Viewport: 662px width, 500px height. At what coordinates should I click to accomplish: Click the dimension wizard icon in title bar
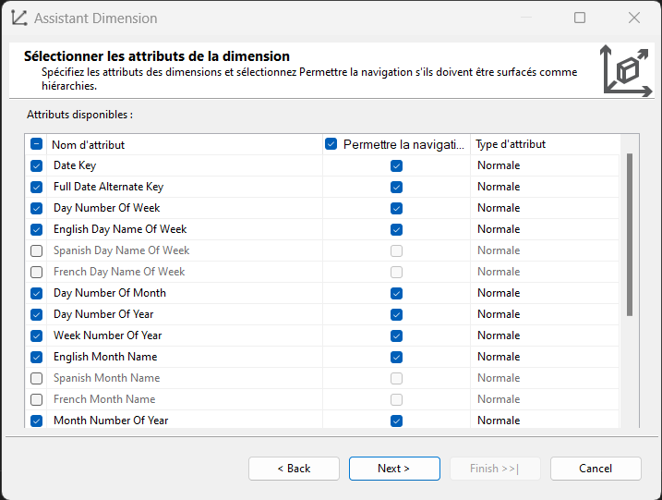tap(19, 18)
